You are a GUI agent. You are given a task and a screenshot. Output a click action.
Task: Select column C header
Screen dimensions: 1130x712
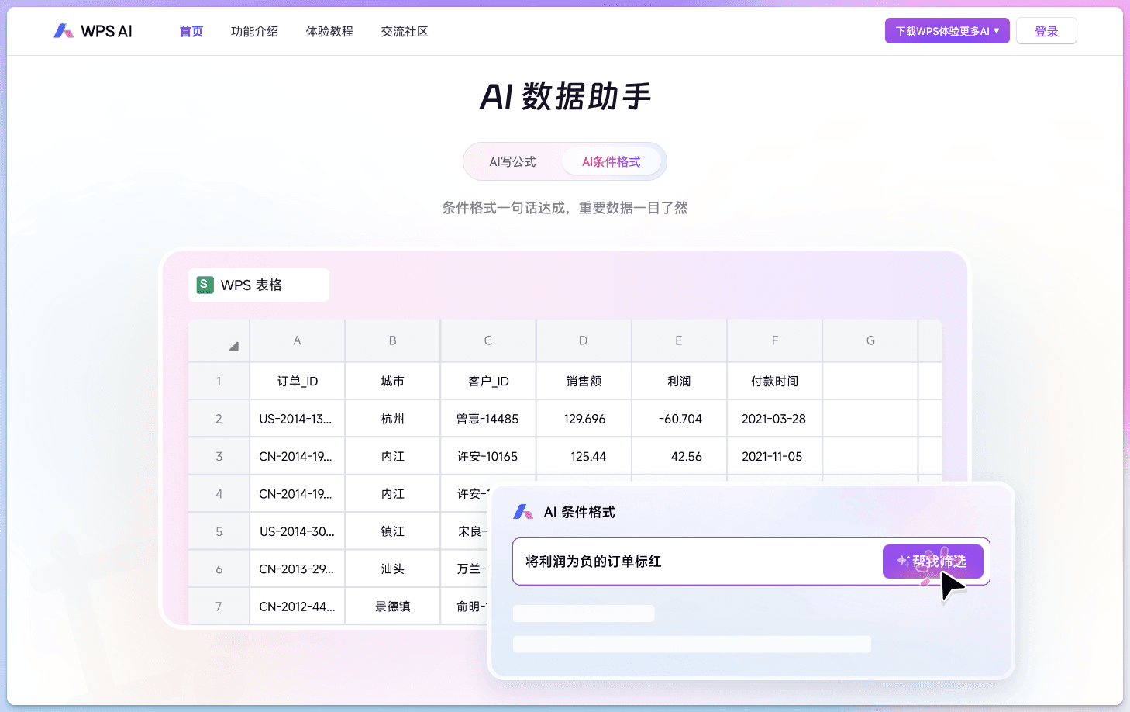488,340
